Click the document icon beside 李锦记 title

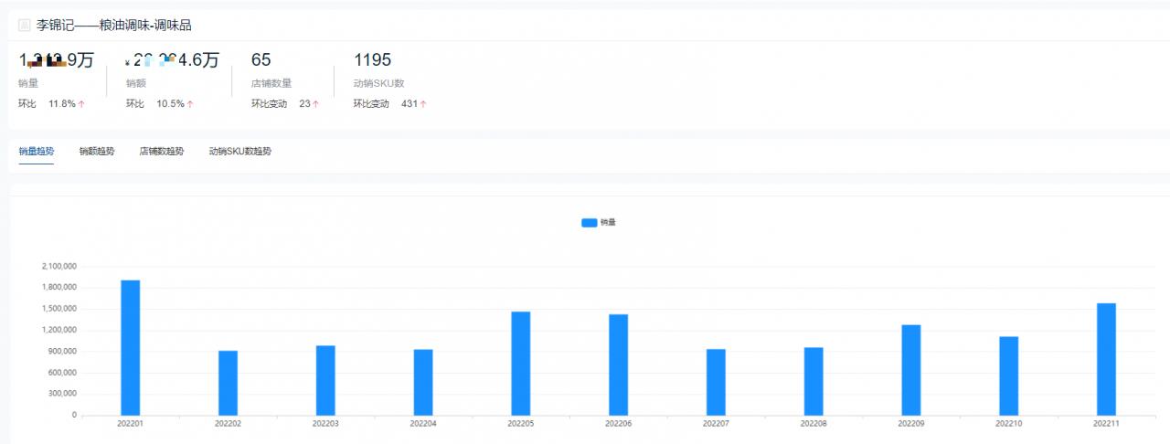(x=25, y=26)
